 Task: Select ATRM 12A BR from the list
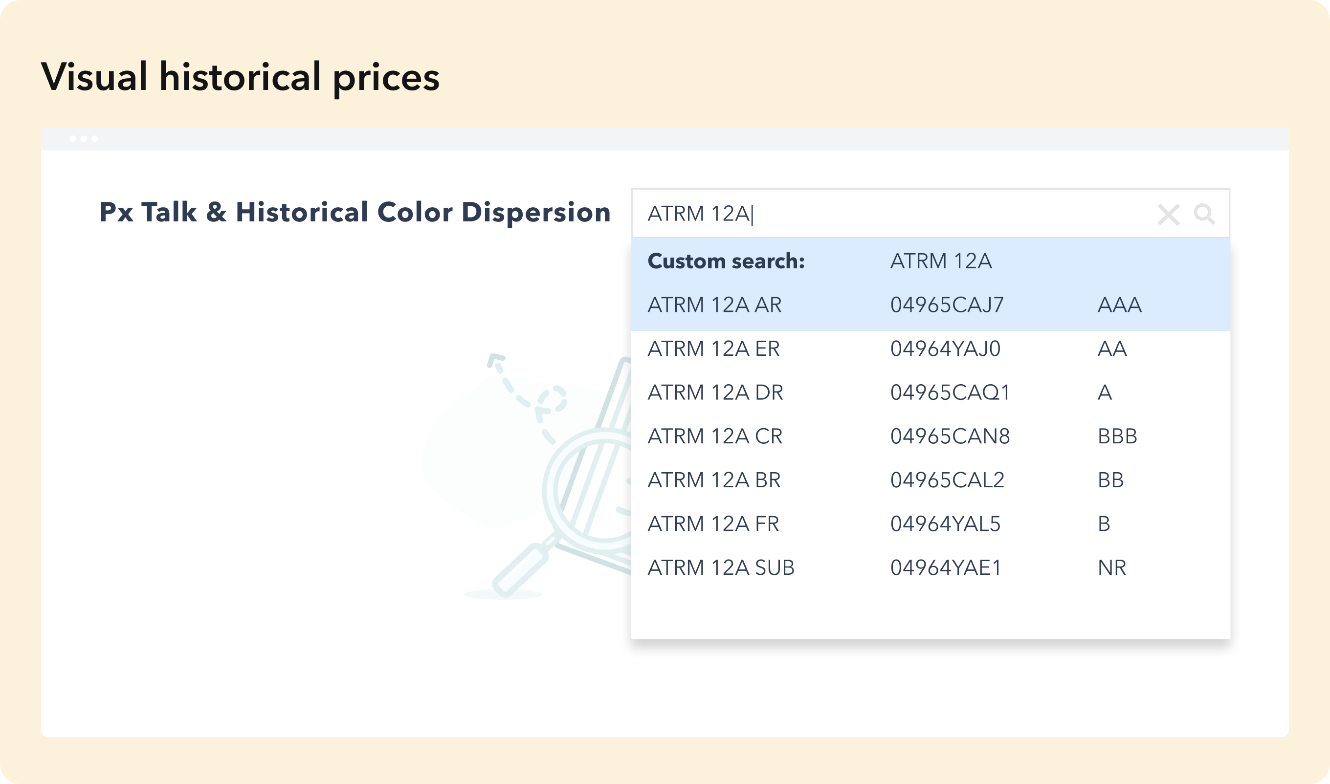[714, 480]
